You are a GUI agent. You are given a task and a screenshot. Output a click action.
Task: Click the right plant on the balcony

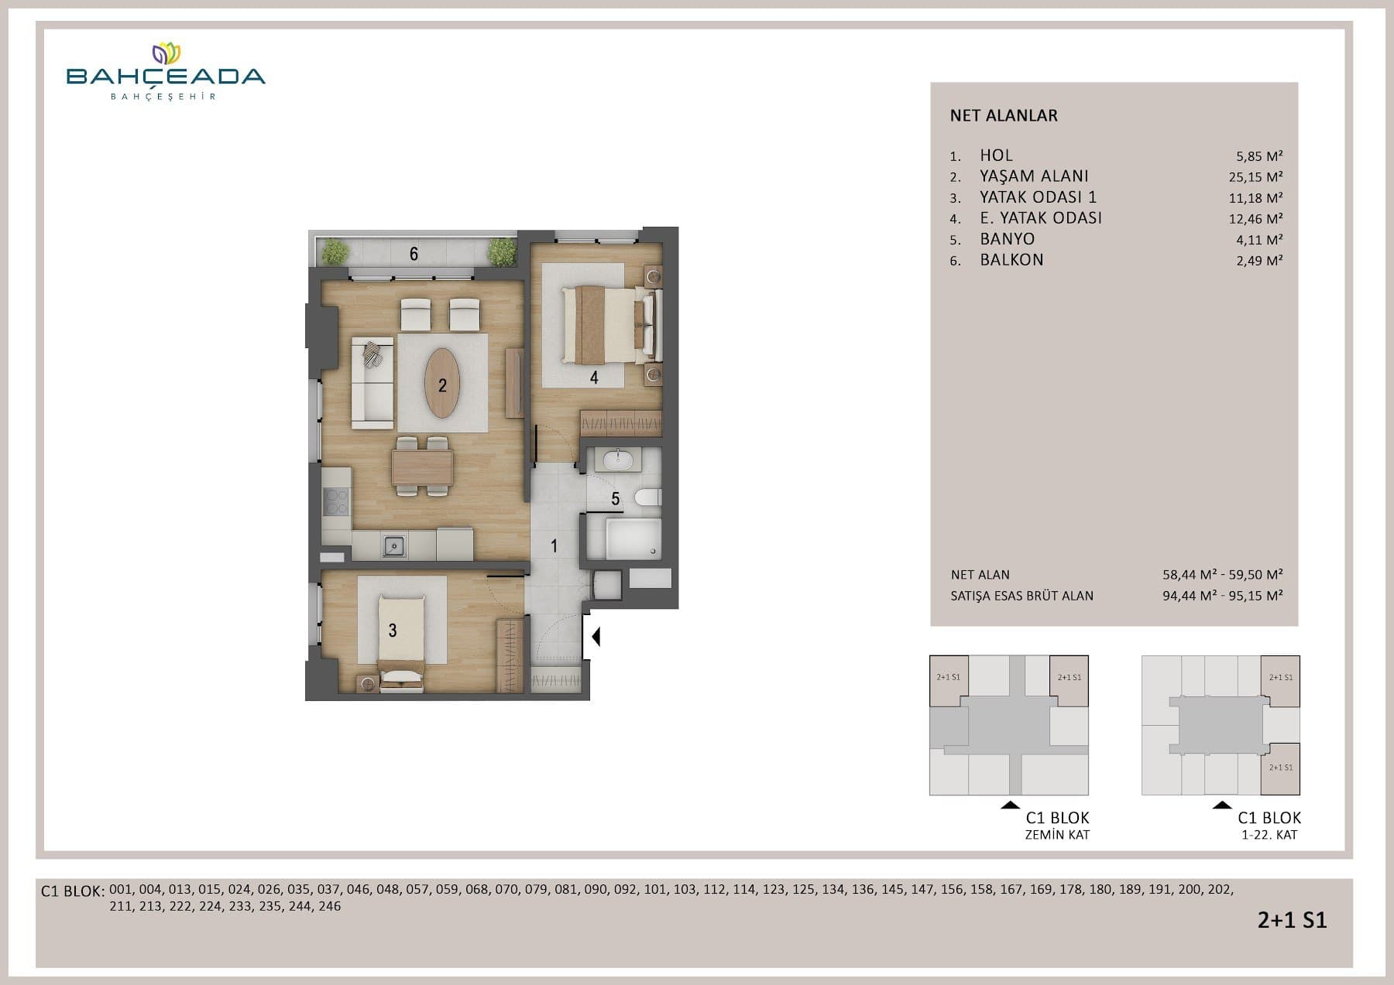pos(502,252)
